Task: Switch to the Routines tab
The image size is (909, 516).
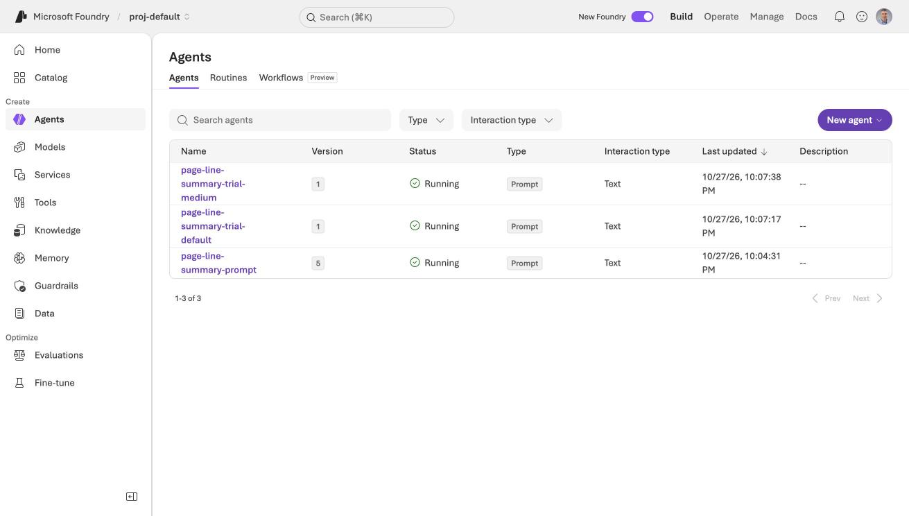Action: (x=228, y=78)
